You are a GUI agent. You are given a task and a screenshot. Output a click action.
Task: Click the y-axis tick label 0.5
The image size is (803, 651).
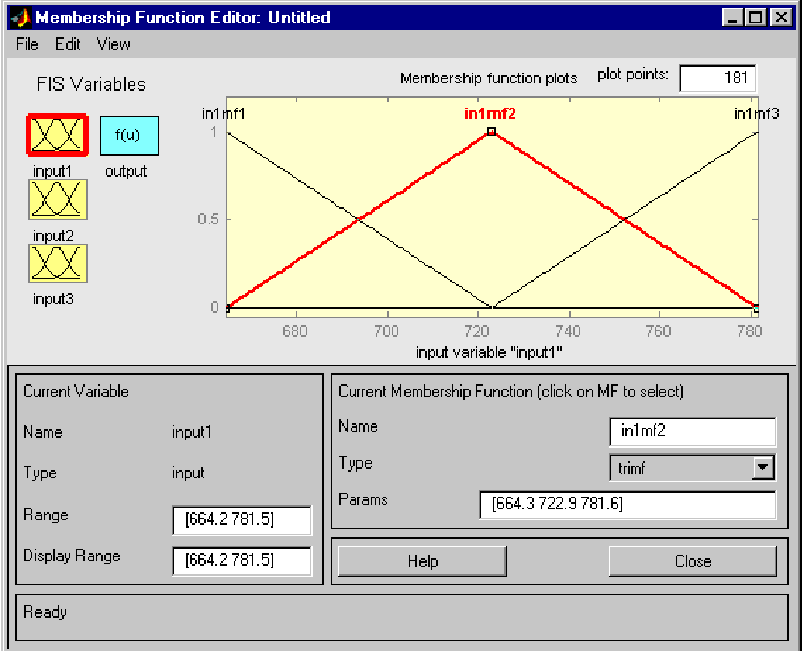pyautogui.click(x=208, y=219)
